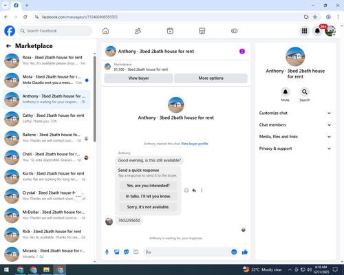This screenshot has height=275, width=344.
Task: Click the More options button
Action: (x=211, y=78)
